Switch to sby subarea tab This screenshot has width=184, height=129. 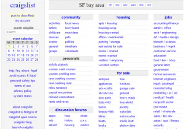[117, 5]
